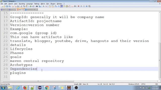Click the Open file toolbar icon
Image resolution: width=161 pixels, height=90 pixels.
(4, 6)
